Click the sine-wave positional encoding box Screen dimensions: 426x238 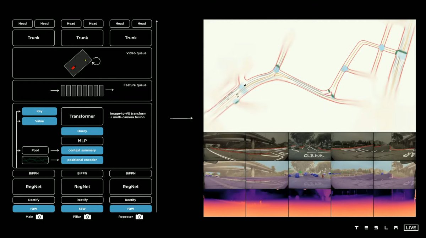pos(35,160)
